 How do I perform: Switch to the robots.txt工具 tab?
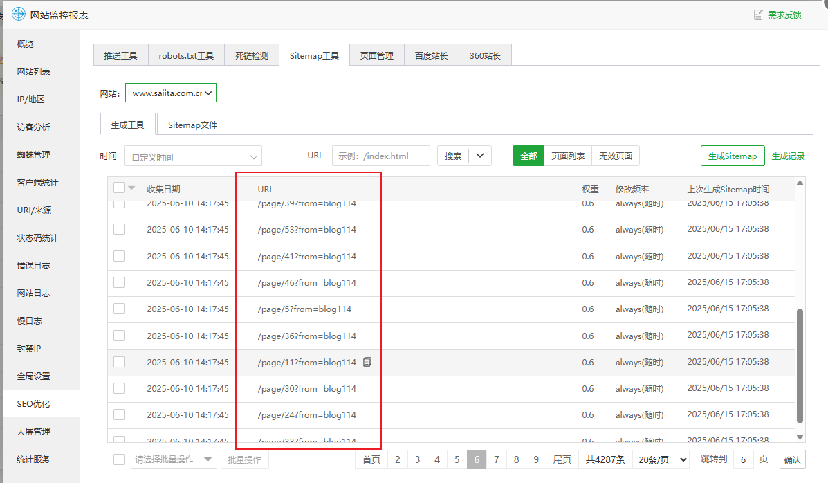tap(186, 55)
